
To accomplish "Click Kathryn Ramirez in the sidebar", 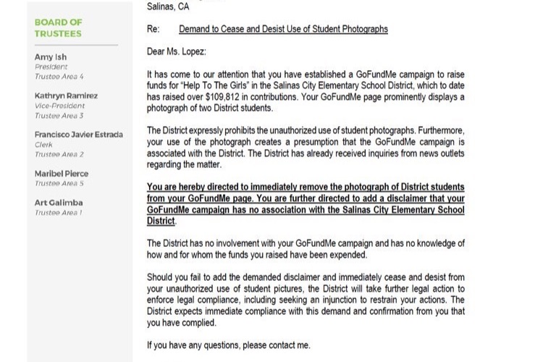I will pyautogui.click(x=66, y=96).
